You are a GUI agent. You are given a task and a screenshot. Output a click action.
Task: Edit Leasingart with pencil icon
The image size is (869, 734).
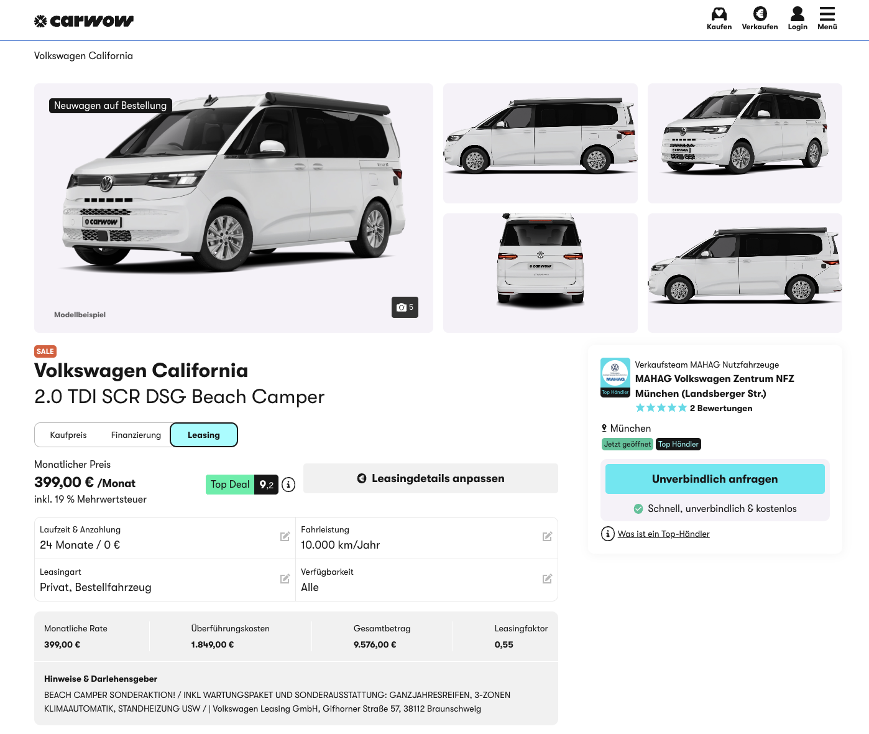[285, 579]
